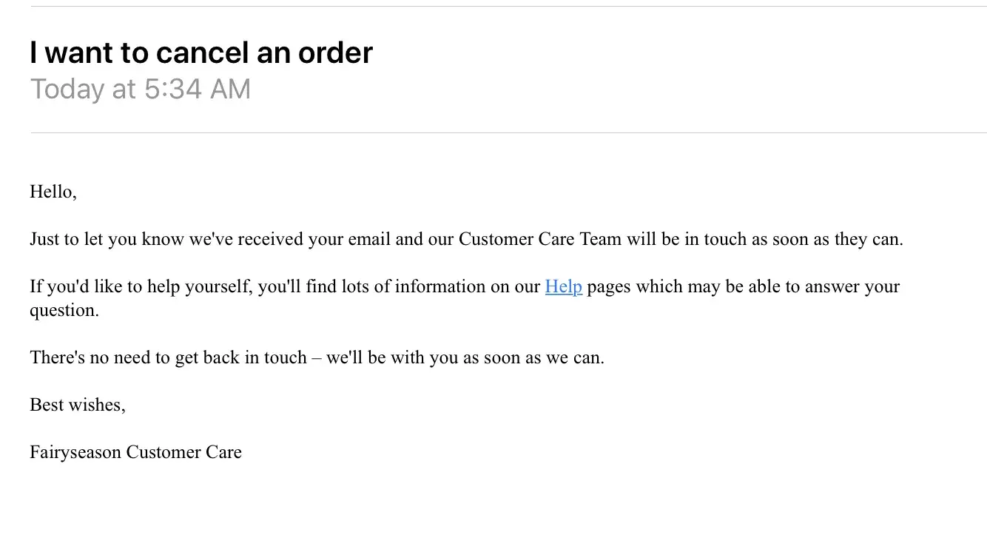Click the "Today at 5:34 AM" timestamp
987x555 pixels.
click(x=140, y=90)
